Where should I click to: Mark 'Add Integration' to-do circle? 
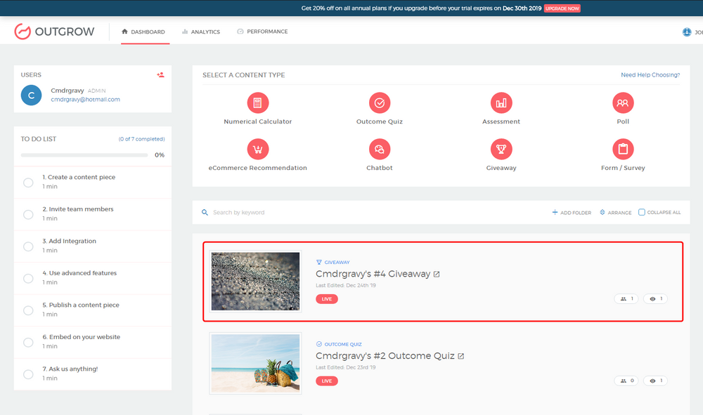[x=28, y=246]
